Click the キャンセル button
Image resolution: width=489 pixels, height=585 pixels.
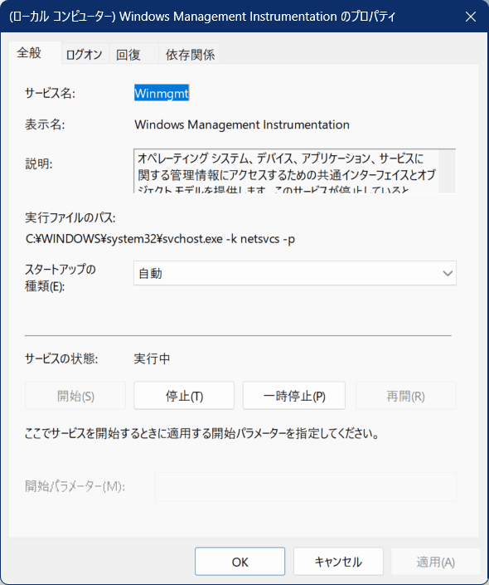pyautogui.click(x=338, y=562)
